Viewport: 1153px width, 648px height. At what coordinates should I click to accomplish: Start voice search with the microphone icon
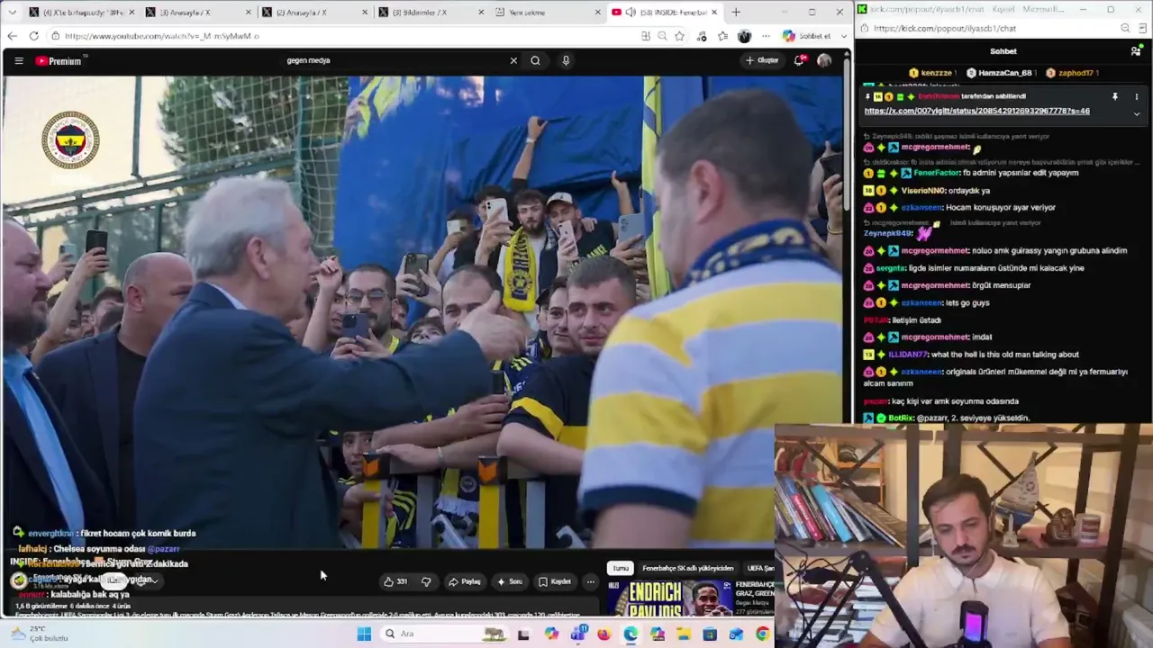coord(566,60)
